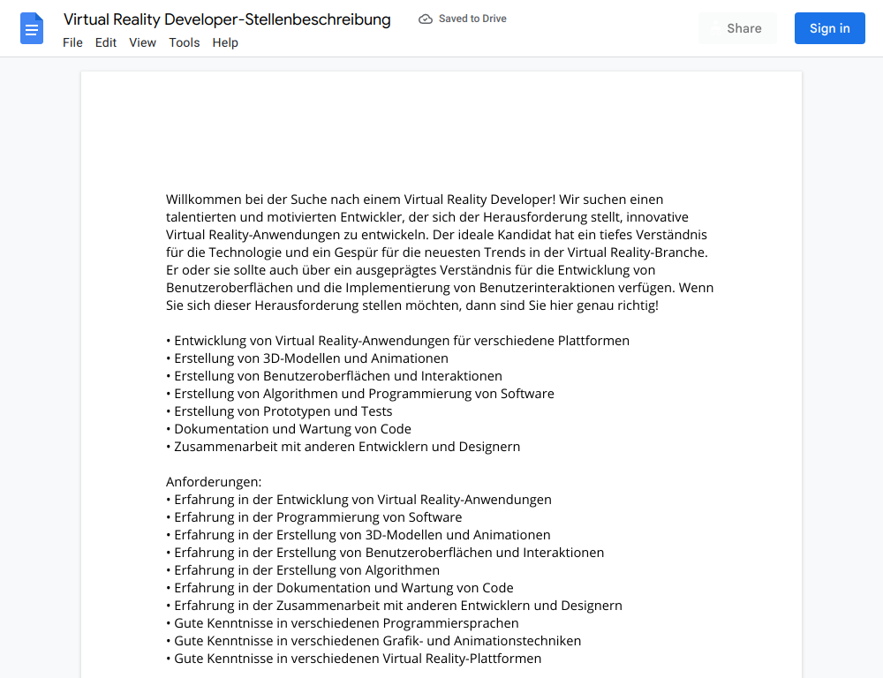This screenshot has width=883, height=678.
Task: Click the lock icon on the Share button
Action: pos(714,28)
